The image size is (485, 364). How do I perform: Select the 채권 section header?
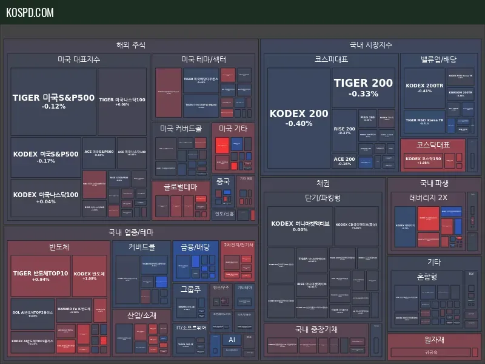[323, 183]
